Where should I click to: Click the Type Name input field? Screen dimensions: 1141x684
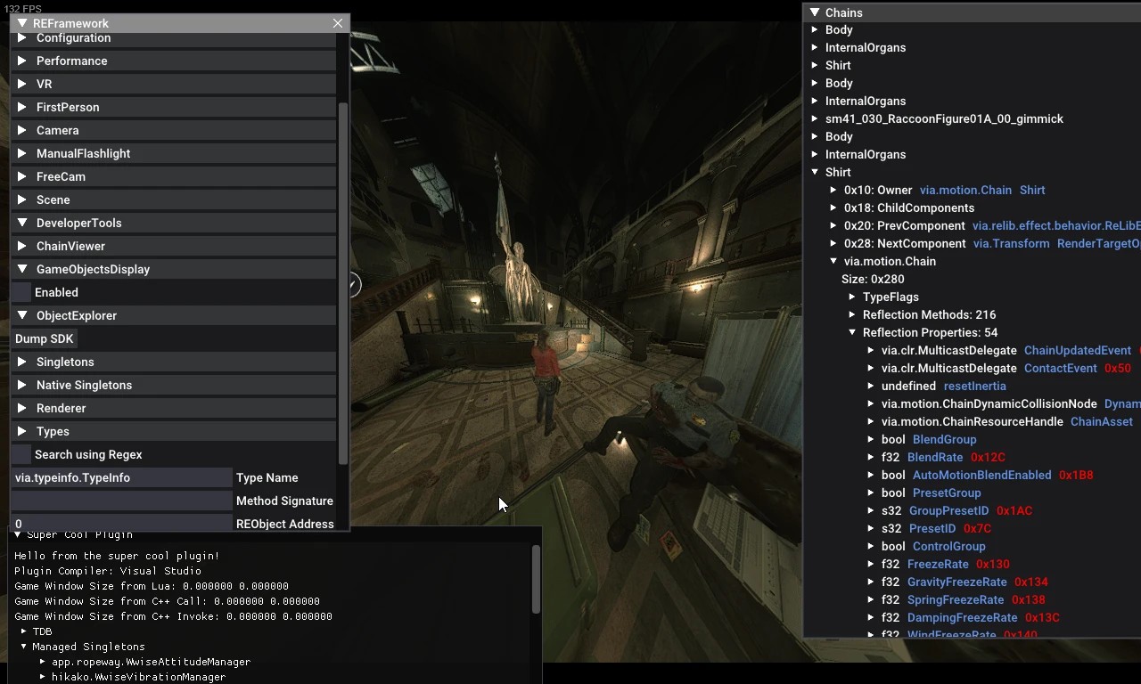pos(121,477)
